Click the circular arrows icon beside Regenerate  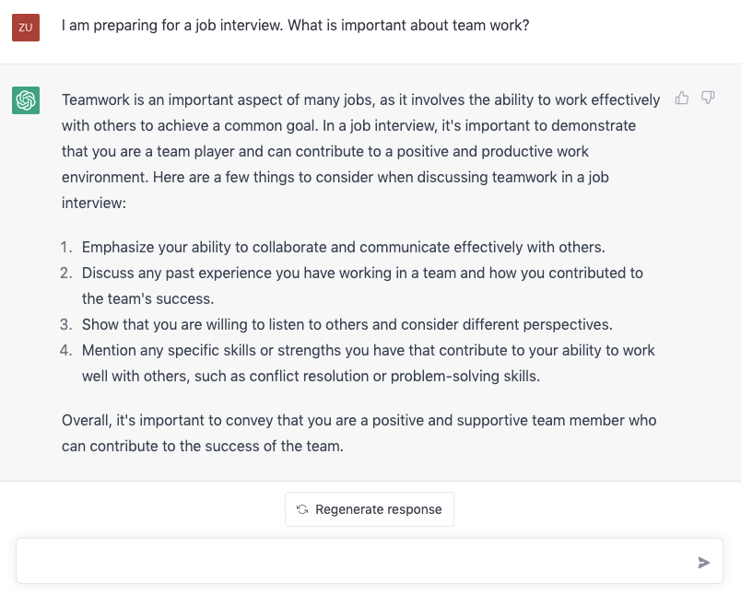[302, 509]
